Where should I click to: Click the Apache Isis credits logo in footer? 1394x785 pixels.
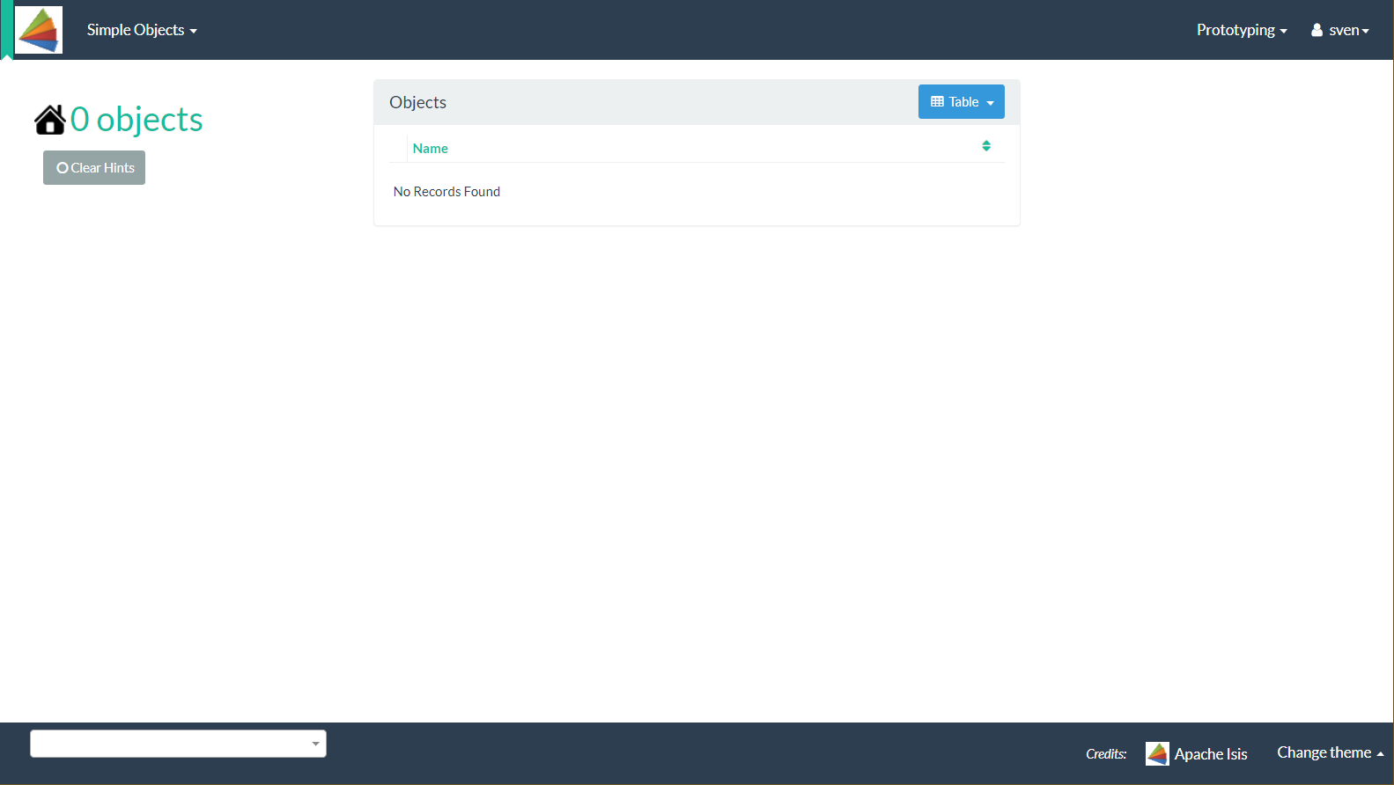(x=1156, y=754)
